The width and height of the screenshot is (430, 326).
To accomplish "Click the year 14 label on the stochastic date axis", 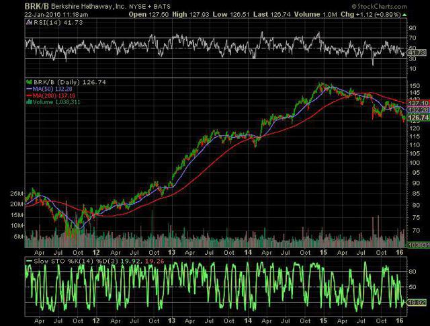I will point(248,320).
